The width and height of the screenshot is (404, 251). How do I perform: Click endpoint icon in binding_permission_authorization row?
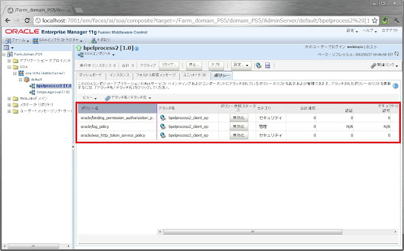point(163,118)
